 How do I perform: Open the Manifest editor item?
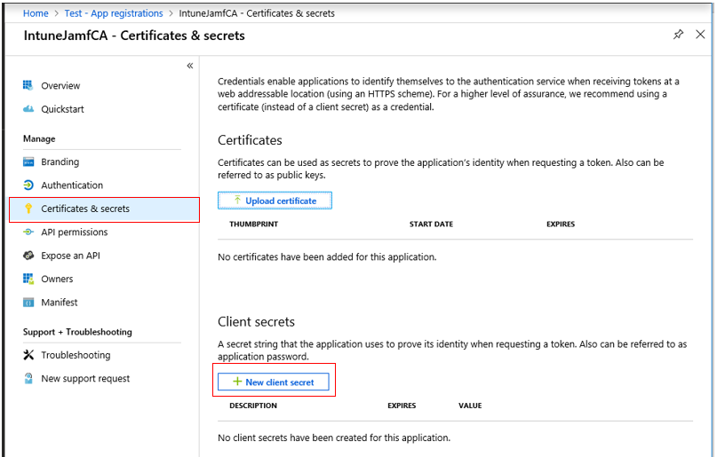tap(59, 303)
